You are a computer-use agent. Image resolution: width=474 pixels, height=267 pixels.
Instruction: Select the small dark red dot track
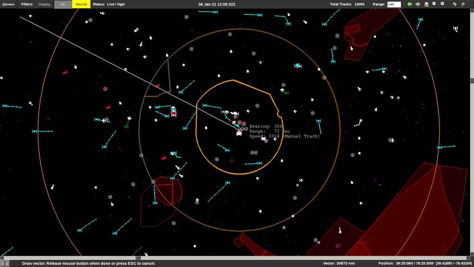pyautogui.click(x=231, y=161)
